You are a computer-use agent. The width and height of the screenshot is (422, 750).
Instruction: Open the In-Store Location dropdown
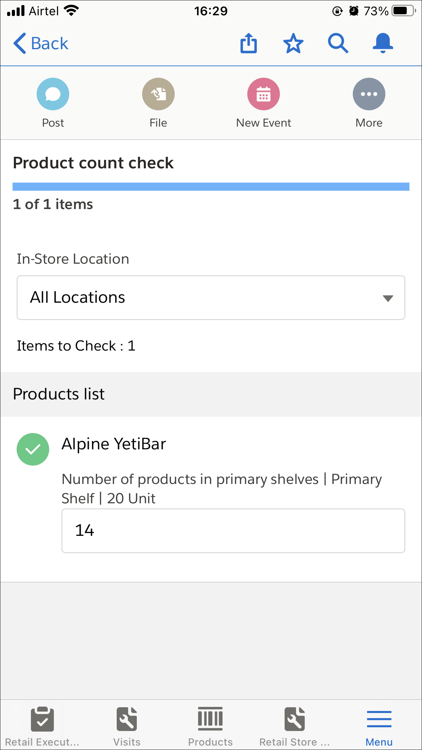[x=211, y=297]
